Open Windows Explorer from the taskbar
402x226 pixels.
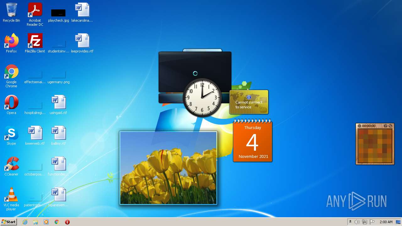pyautogui.click(x=35, y=222)
